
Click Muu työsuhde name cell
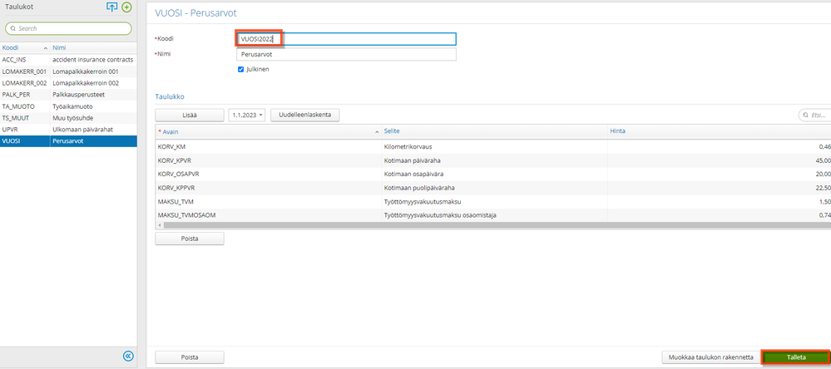pyautogui.click(x=93, y=118)
